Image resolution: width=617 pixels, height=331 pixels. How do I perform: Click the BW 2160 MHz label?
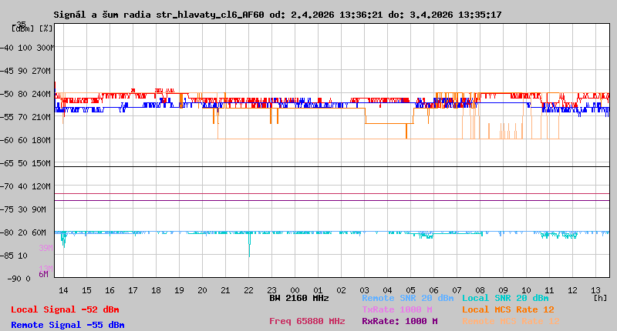click(x=299, y=298)
